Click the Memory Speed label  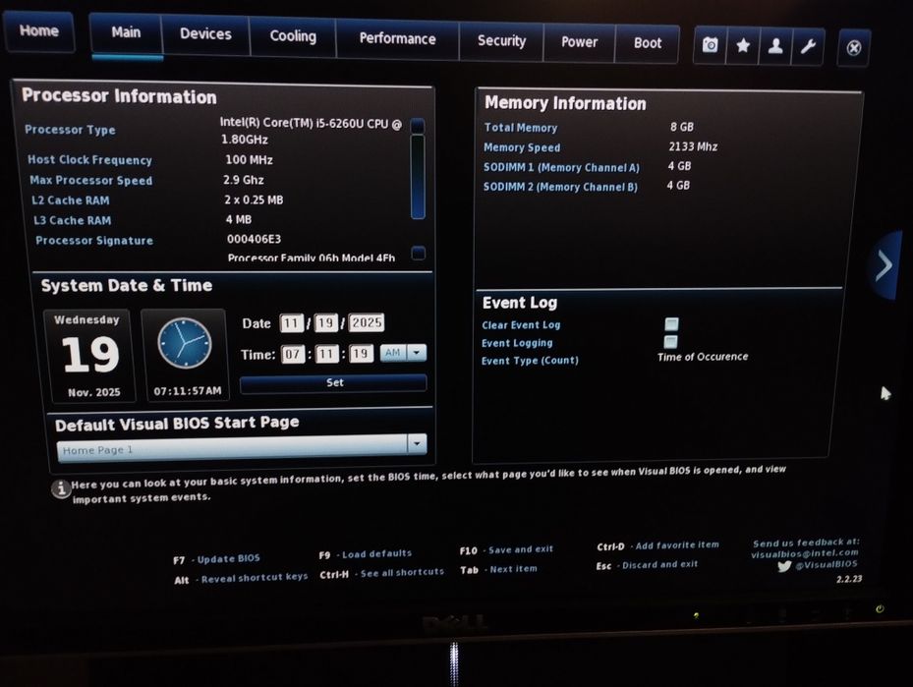click(522, 147)
